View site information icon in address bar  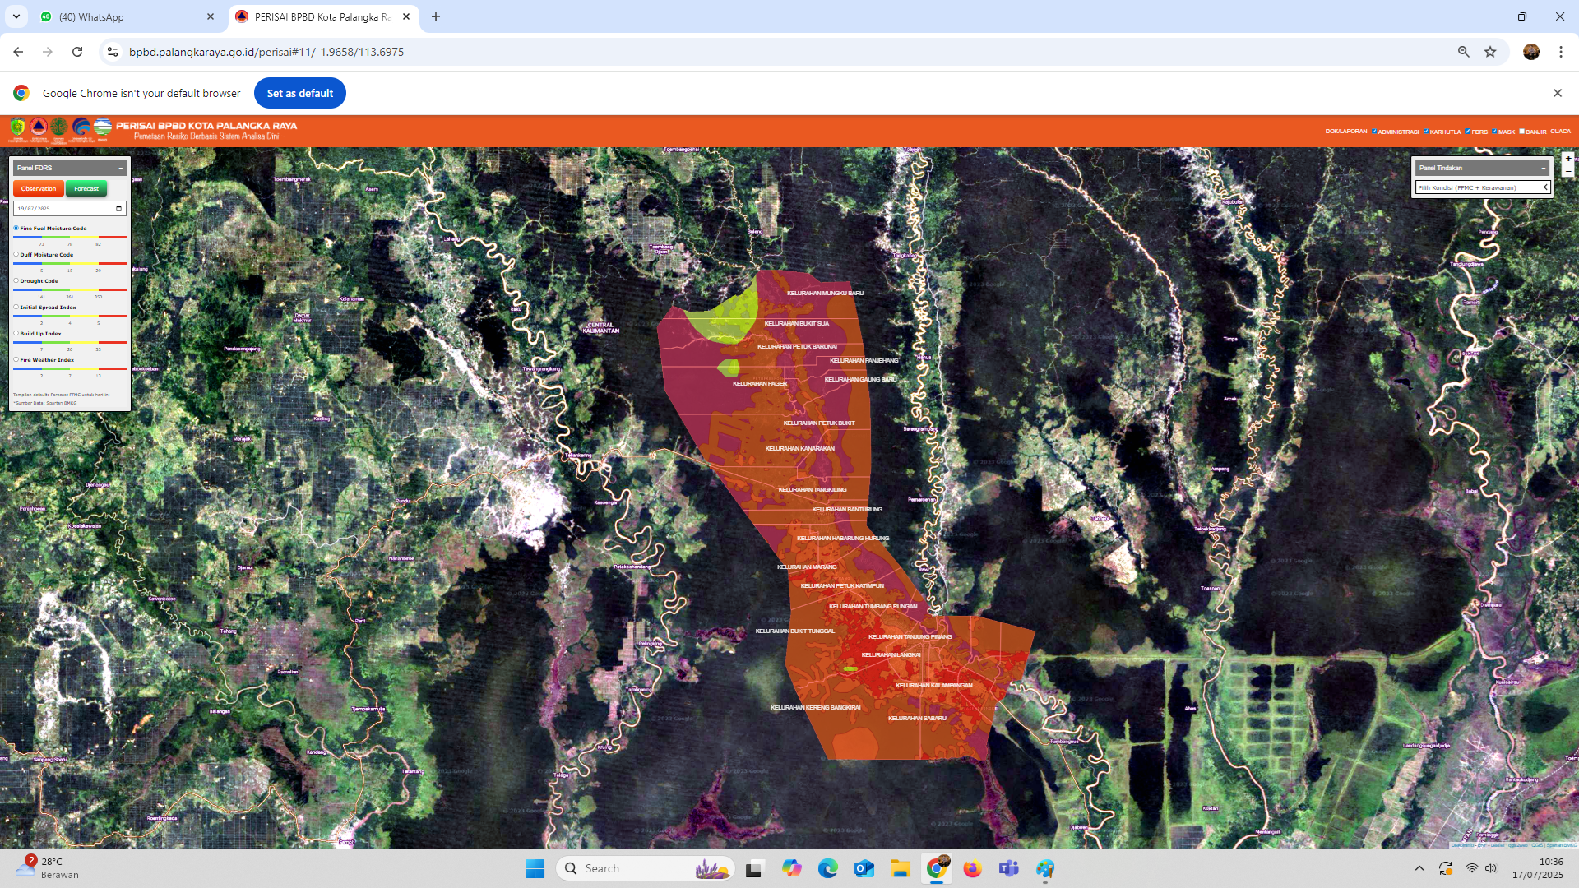pyautogui.click(x=113, y=52)
